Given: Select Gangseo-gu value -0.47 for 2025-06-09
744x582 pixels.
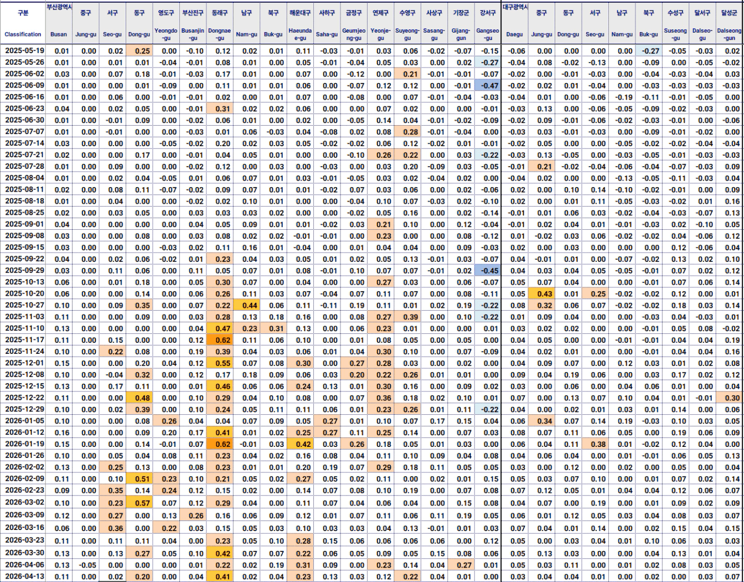Looking at the screenshot, I should click(488, 86).
